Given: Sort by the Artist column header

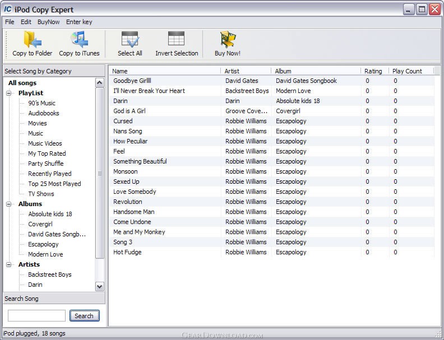Looking at the screenshot, I should coord(246,71).
